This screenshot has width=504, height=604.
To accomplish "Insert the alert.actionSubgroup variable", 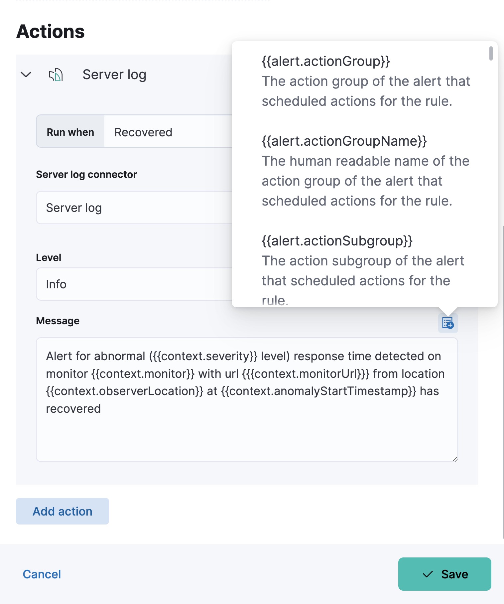I will click(336, 241).
